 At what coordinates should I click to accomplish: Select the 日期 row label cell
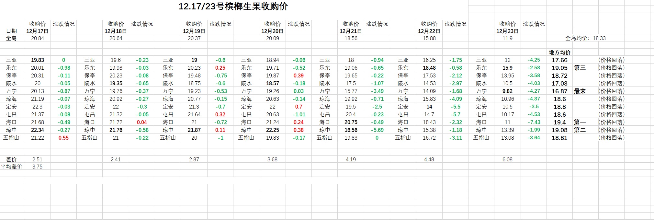(12, 31)
